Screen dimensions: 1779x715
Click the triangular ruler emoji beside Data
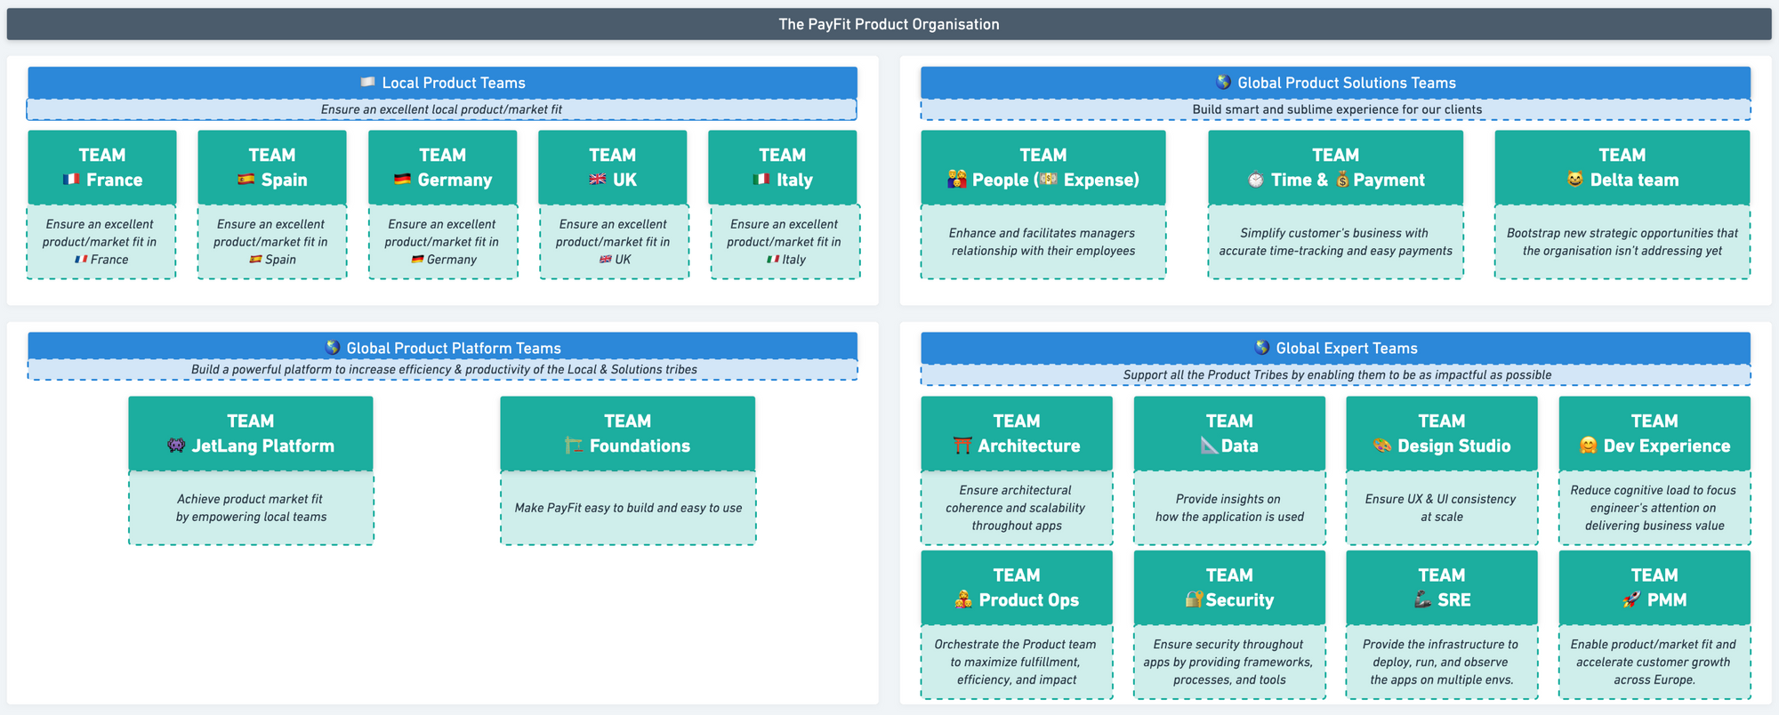point(1209,446)
